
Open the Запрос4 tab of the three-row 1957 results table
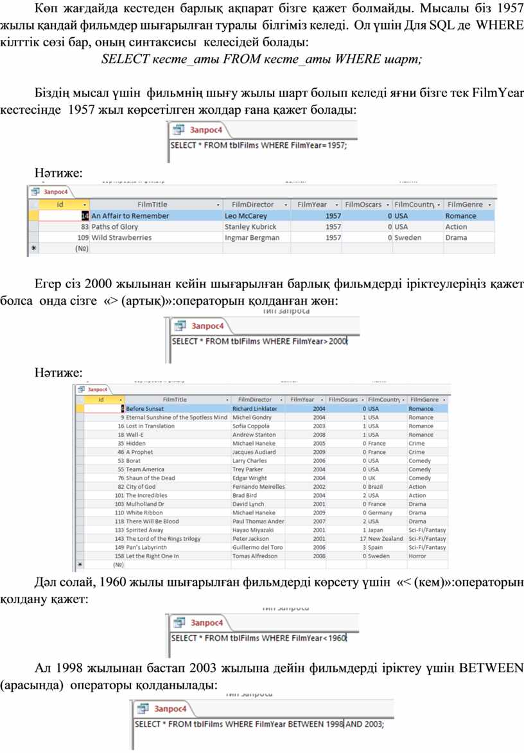pos(50,192)
